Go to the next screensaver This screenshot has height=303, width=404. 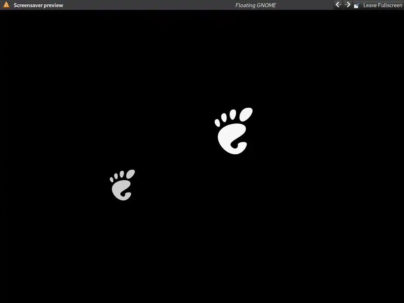pyautogui.click(x=348, y=5)
